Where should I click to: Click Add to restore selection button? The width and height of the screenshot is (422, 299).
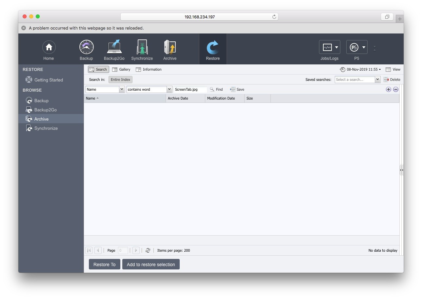(151, 264)
